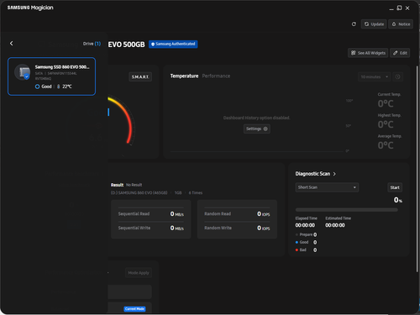The image size is (420, 315).
Task: Open the Update button
Action: click(374, 24)
